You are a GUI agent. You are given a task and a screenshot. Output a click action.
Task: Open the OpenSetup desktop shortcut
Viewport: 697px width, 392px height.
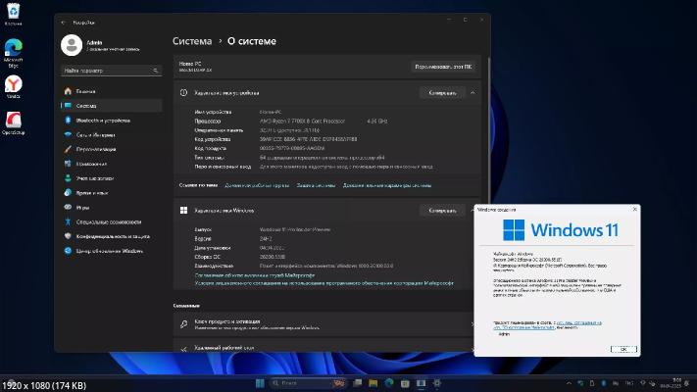point(14,122)
